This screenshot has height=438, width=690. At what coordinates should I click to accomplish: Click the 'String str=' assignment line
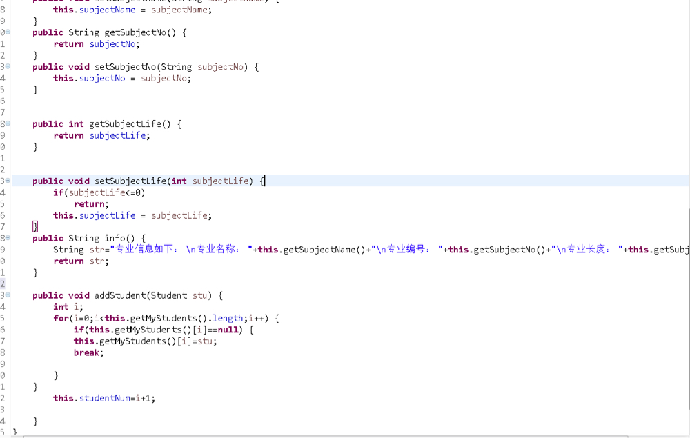(371, 250)
